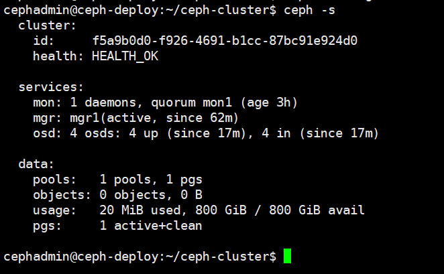444x274 pixels.
Task: Click the "1 active+clean" pgs value
Action: point(151,226)
